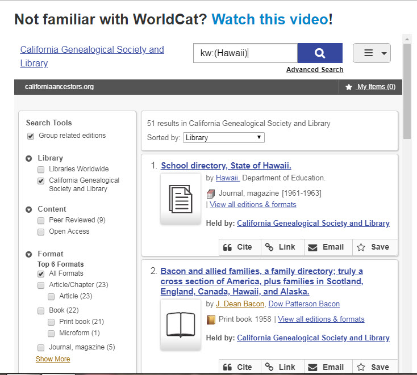This screenshot has width=417, height=375.
Task: Get Link for Bacon and allied families
Action: point(282,367)
